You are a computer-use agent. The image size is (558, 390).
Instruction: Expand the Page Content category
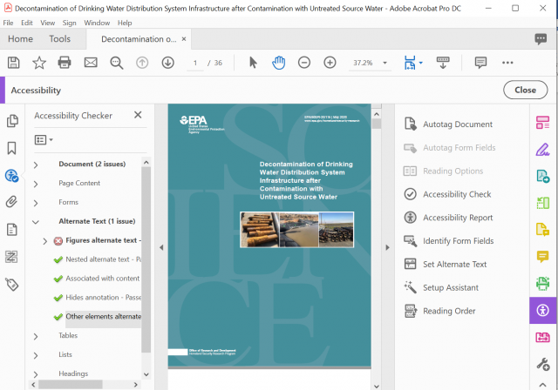[x=36, y=184]
